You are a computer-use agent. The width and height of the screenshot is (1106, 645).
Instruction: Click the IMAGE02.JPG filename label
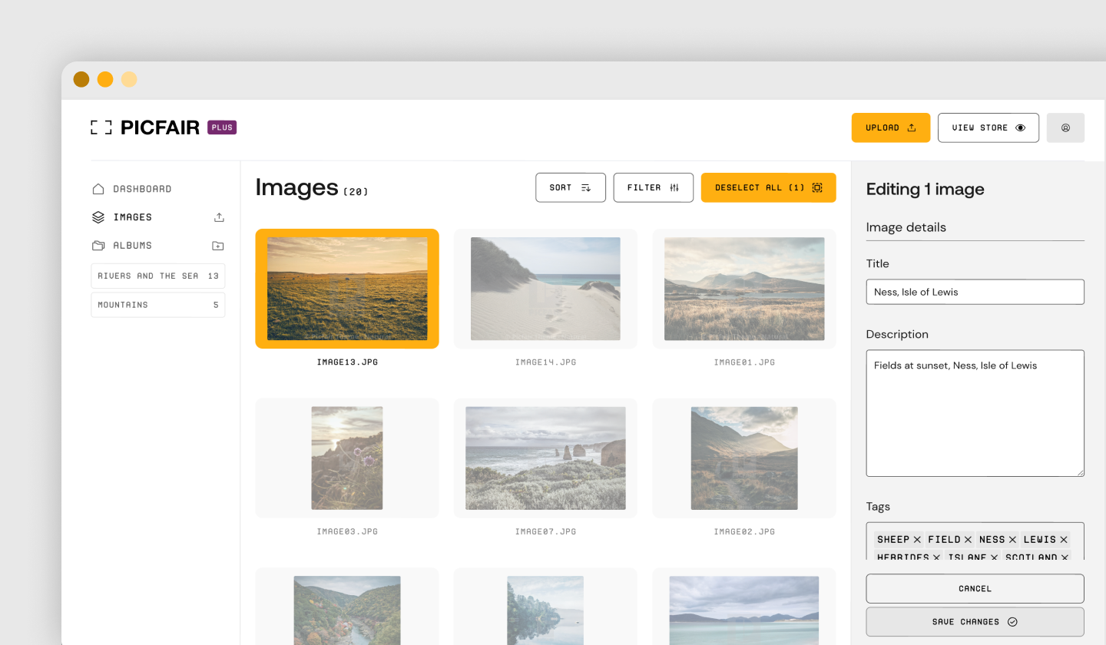[x=744, y=531]
